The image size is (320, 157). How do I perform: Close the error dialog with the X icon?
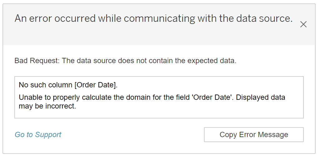tap(303, 25)
